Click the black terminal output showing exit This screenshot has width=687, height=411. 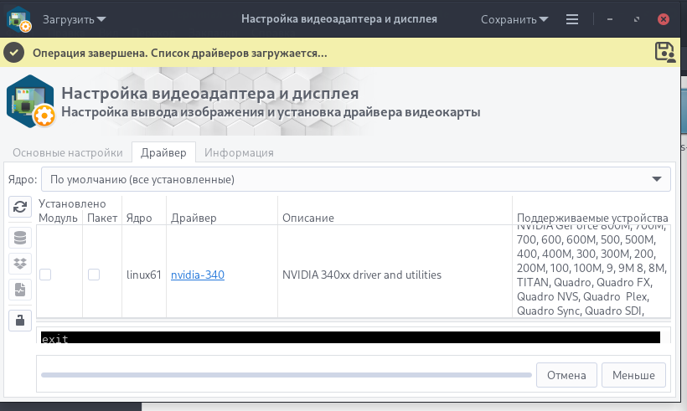click(350, 337)
